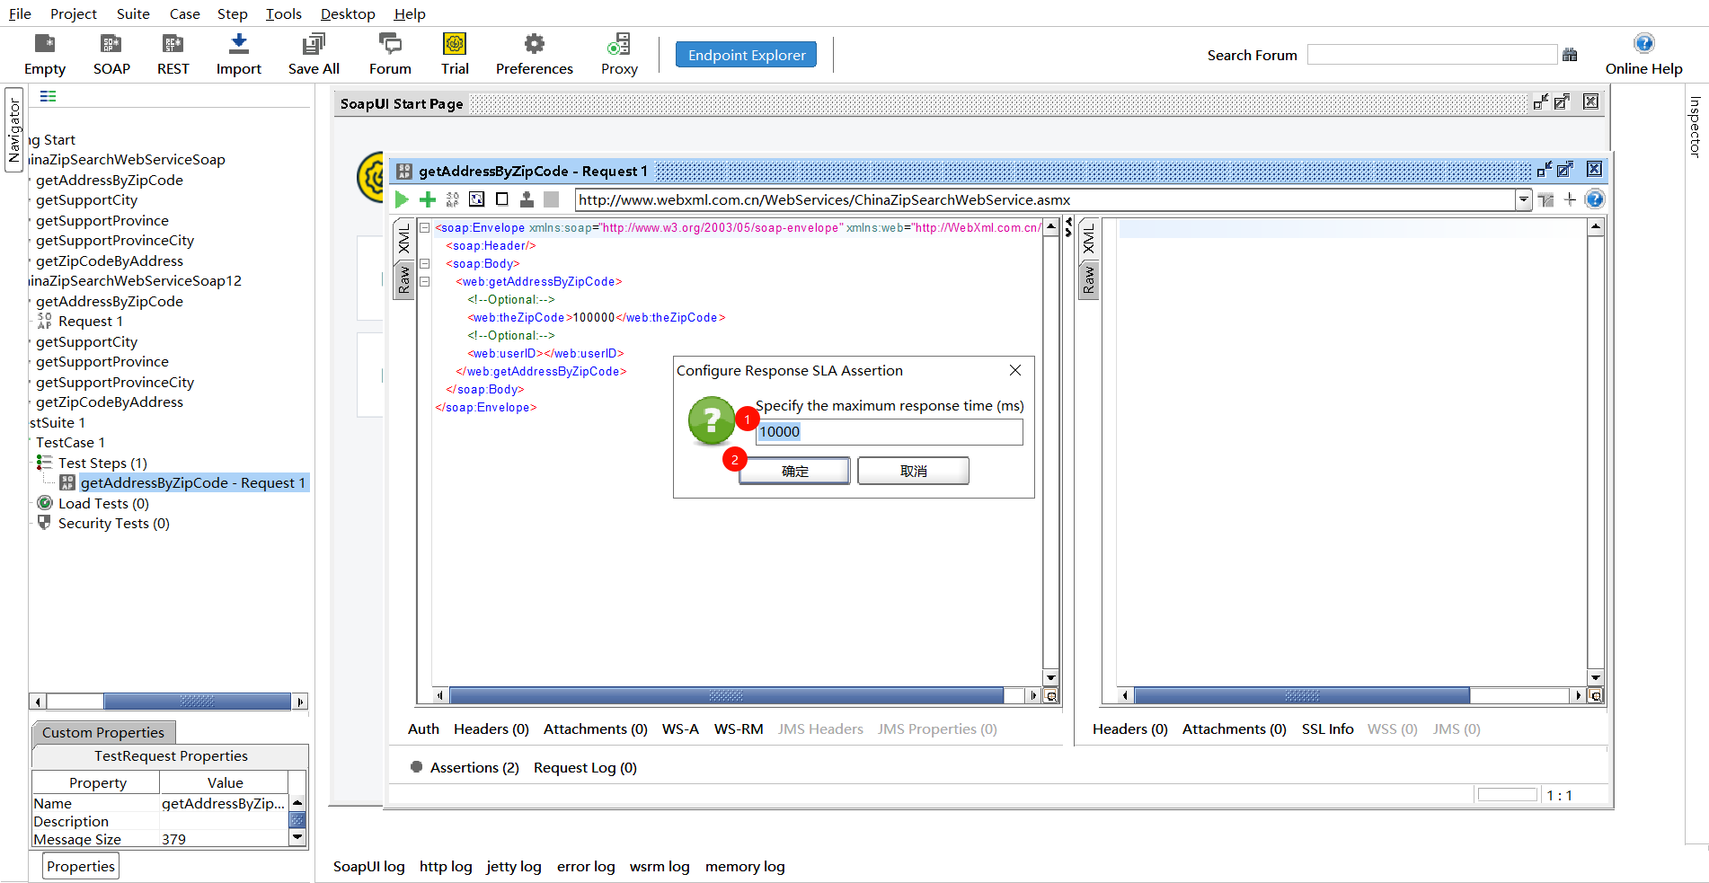The width and height of the screenshot is (1709, 883).
Task: Open the Navigator side tab
Action: 14,130
